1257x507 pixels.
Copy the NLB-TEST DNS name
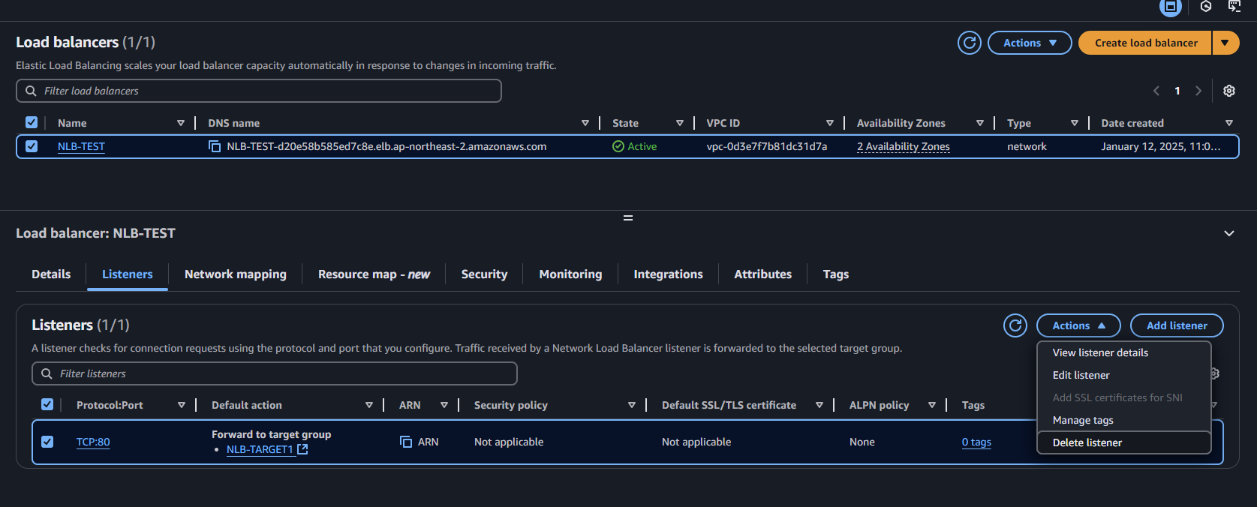pyautogui.click(x=215, y=146)
